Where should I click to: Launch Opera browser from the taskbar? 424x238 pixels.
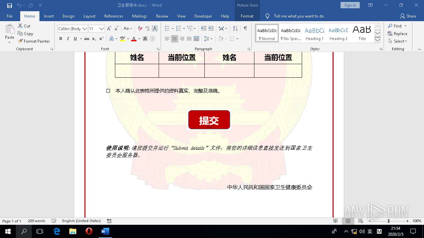click(89, 231)
